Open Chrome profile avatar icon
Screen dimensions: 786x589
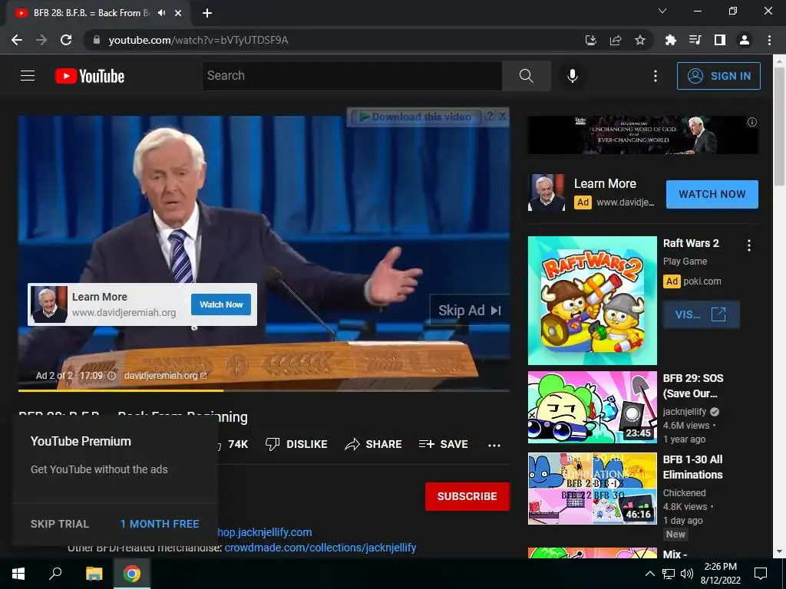coord(745,40)
